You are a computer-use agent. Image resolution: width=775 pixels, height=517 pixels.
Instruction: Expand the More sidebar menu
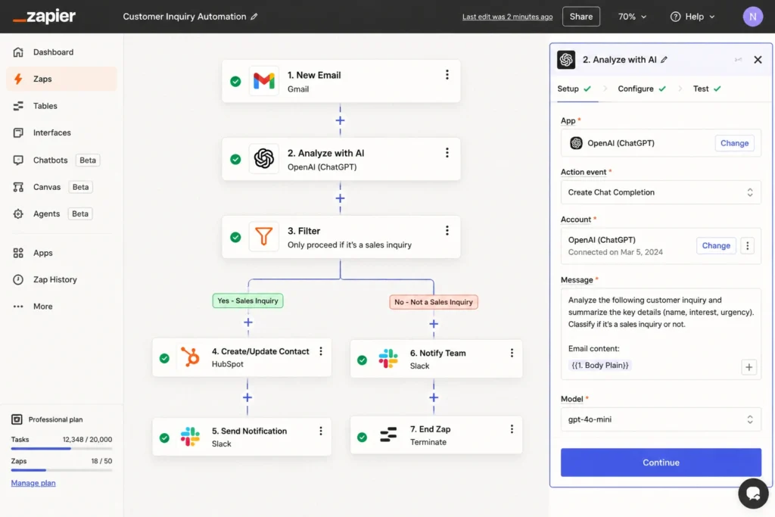61,307
